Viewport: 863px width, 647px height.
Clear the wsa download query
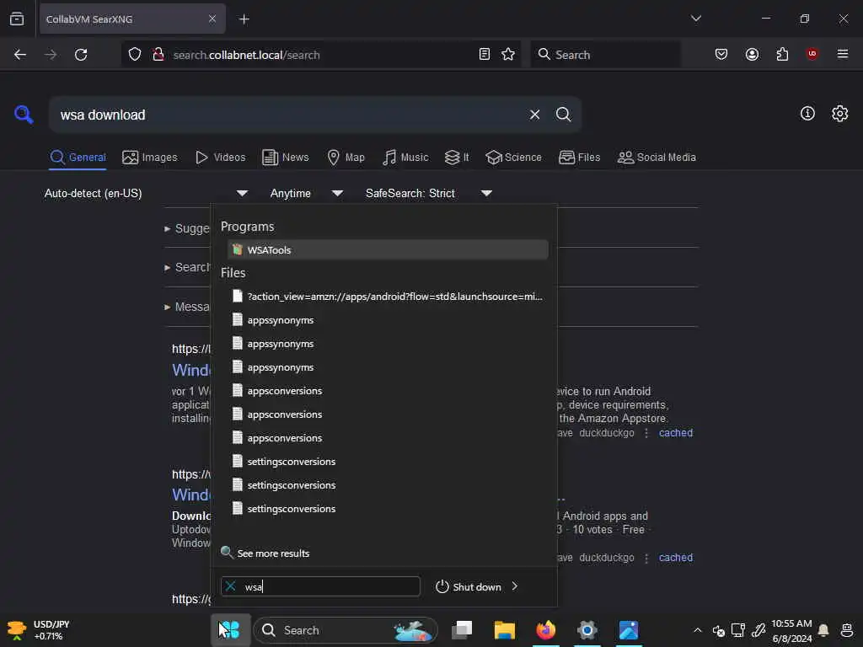[534, 115]
